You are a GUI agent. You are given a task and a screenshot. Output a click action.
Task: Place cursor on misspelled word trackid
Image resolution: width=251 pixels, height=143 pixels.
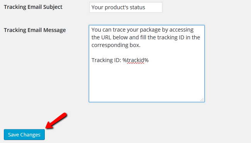click(136, 60)
